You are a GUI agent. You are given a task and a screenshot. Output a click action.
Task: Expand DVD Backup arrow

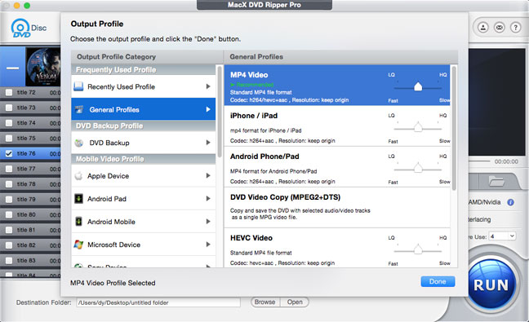click(208, 143)
